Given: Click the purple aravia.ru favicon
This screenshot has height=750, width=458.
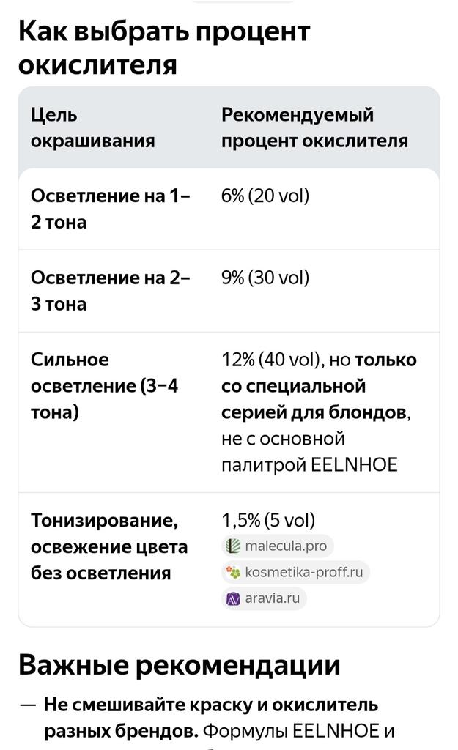Looking at the screenshot, I should tap(233, 598).
